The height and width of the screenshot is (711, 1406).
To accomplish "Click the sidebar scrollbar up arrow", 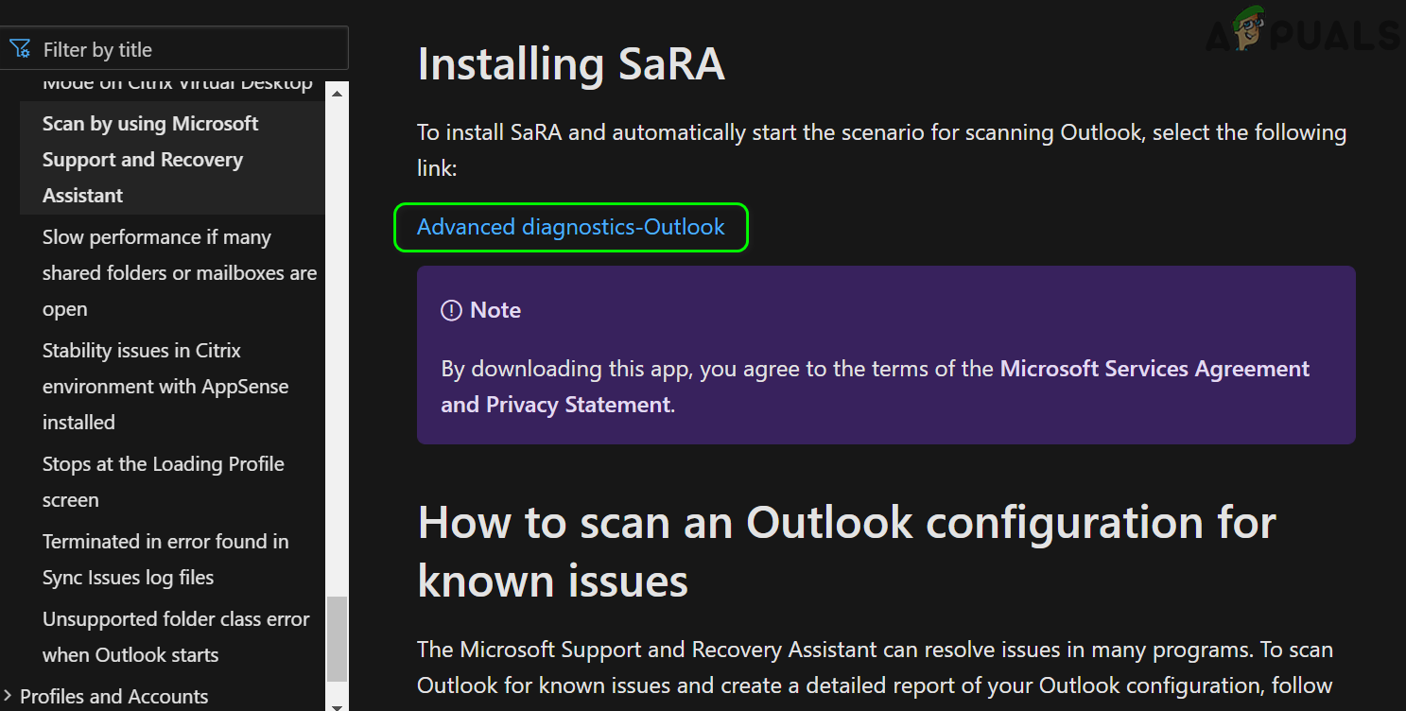I will 337,93.
